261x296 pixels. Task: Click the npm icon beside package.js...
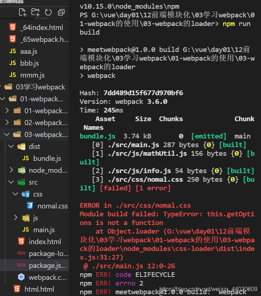(x=21, y=265)
